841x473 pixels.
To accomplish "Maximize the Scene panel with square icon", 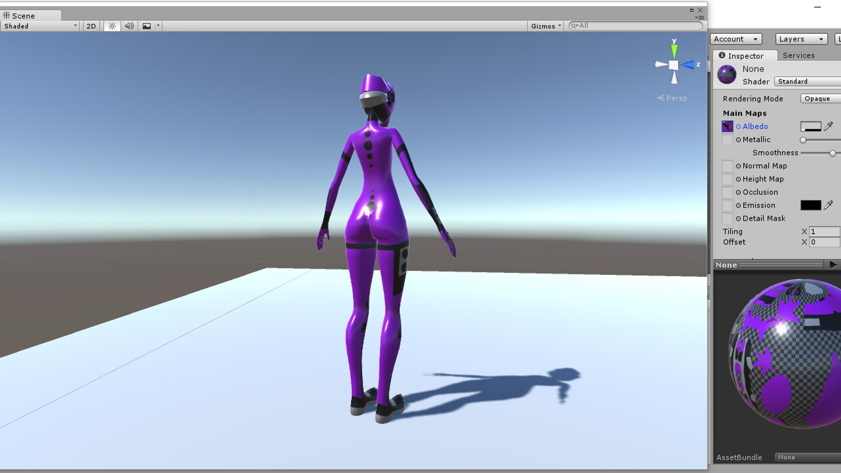I will click(x=692, y=10).
